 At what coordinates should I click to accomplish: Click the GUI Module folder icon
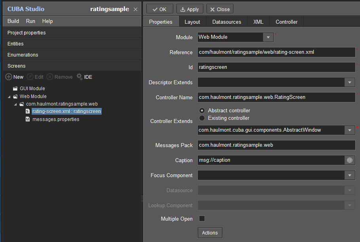click(x=15, y=89)
